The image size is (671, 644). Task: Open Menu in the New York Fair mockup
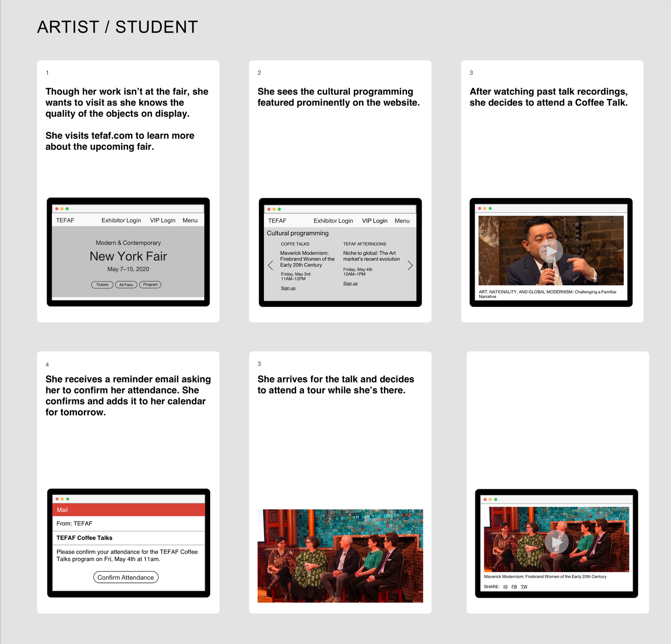coord(190,220)
